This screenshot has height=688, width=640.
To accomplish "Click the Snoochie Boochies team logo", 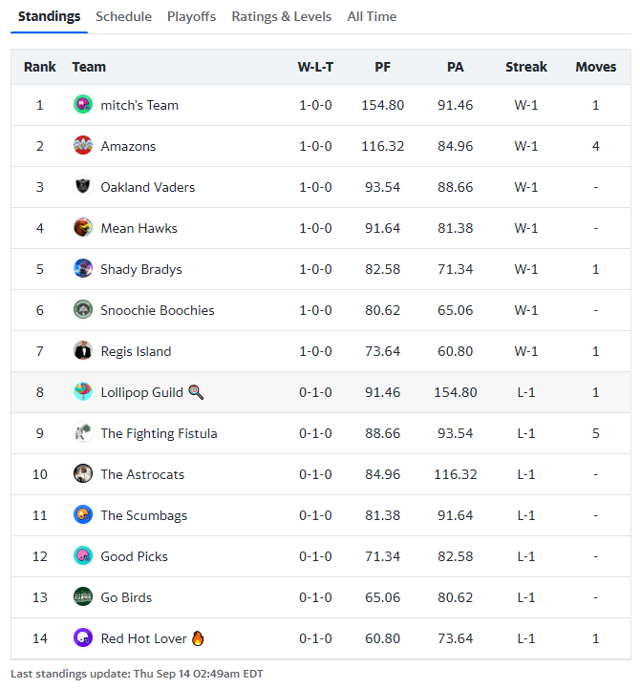I will 83,310.
